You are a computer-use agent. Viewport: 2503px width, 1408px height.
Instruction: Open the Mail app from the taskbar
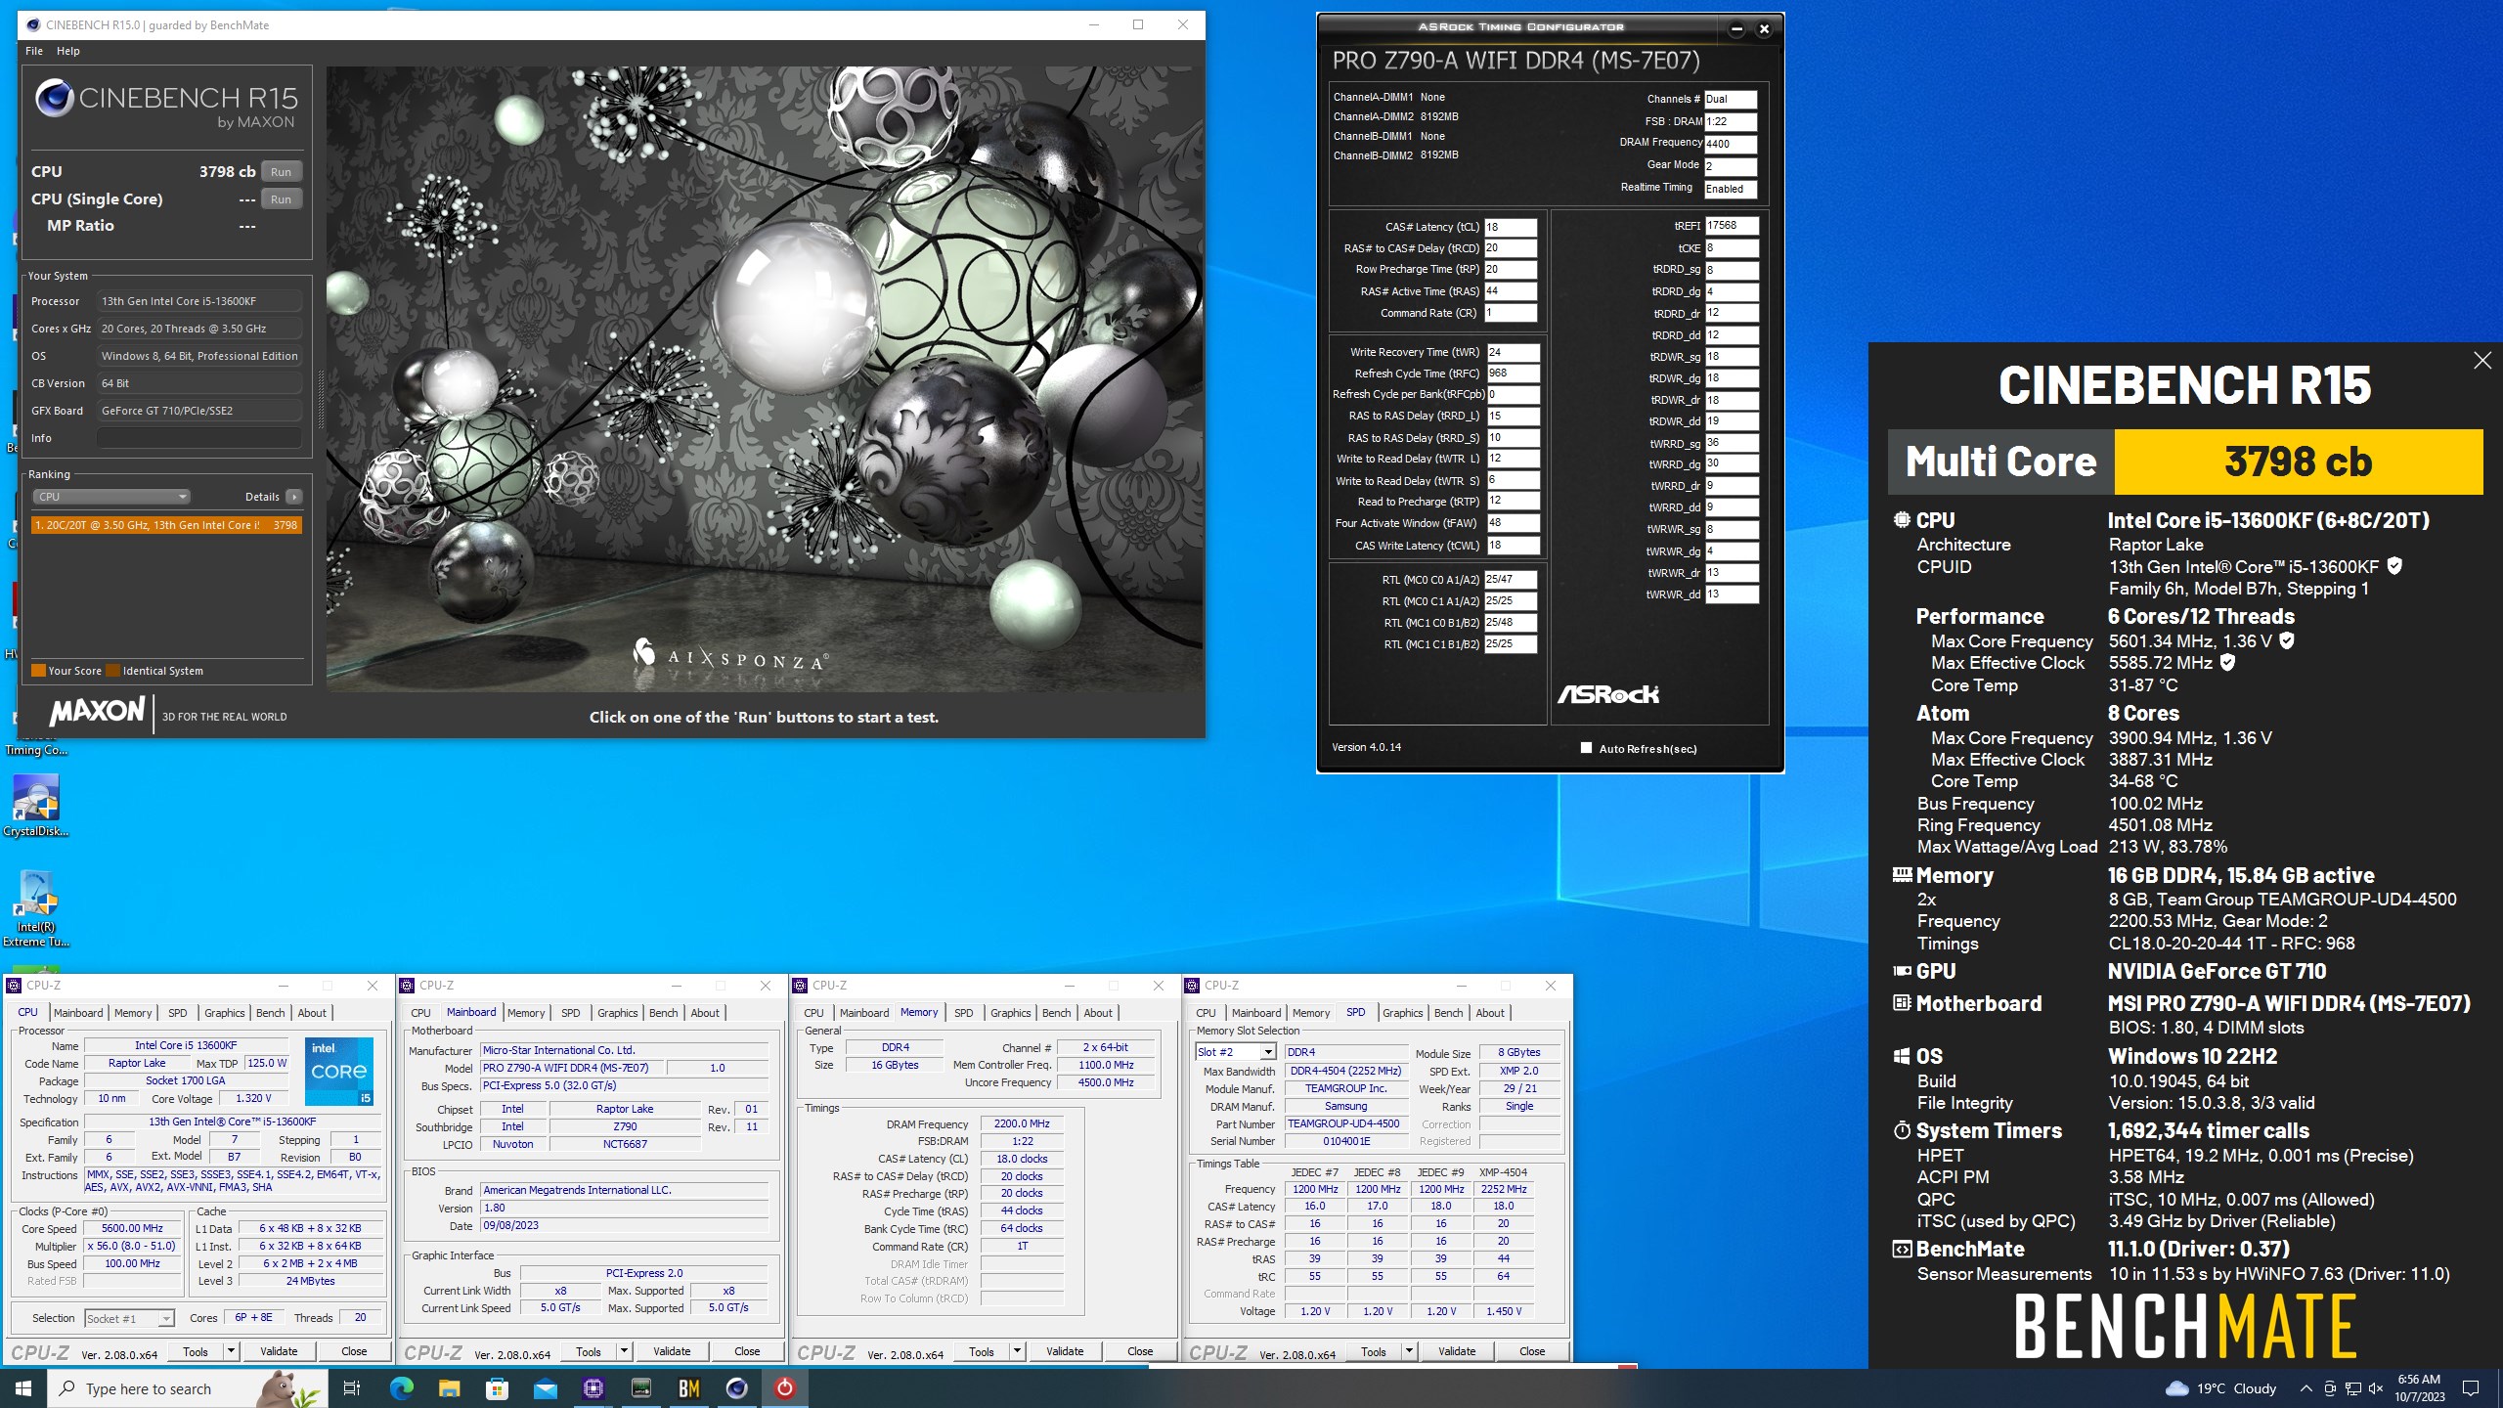pyautogui.click(x=545, y=1388)
